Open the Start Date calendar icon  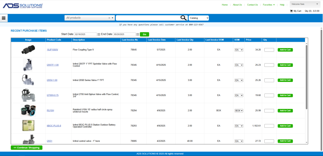tap(99, 34)
